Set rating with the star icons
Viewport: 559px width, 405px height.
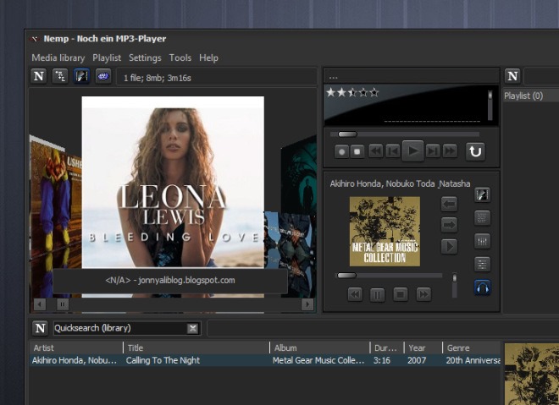[352, 93]
